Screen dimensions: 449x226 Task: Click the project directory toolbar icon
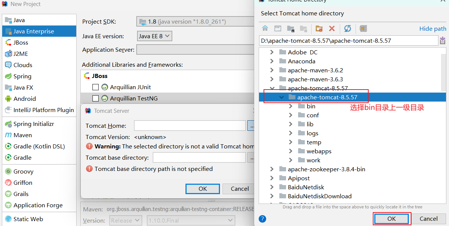tap(291, 28)
